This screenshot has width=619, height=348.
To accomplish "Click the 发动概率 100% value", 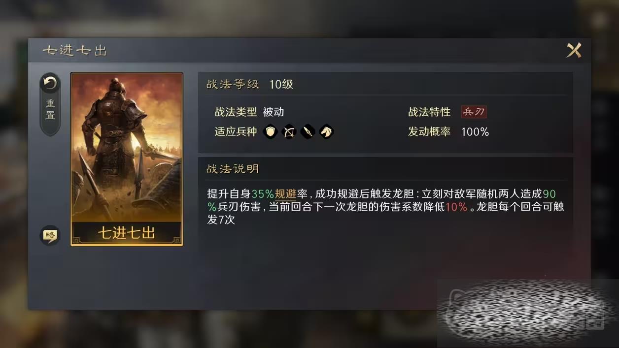I will pyautogui.click(x=475, y=132).
